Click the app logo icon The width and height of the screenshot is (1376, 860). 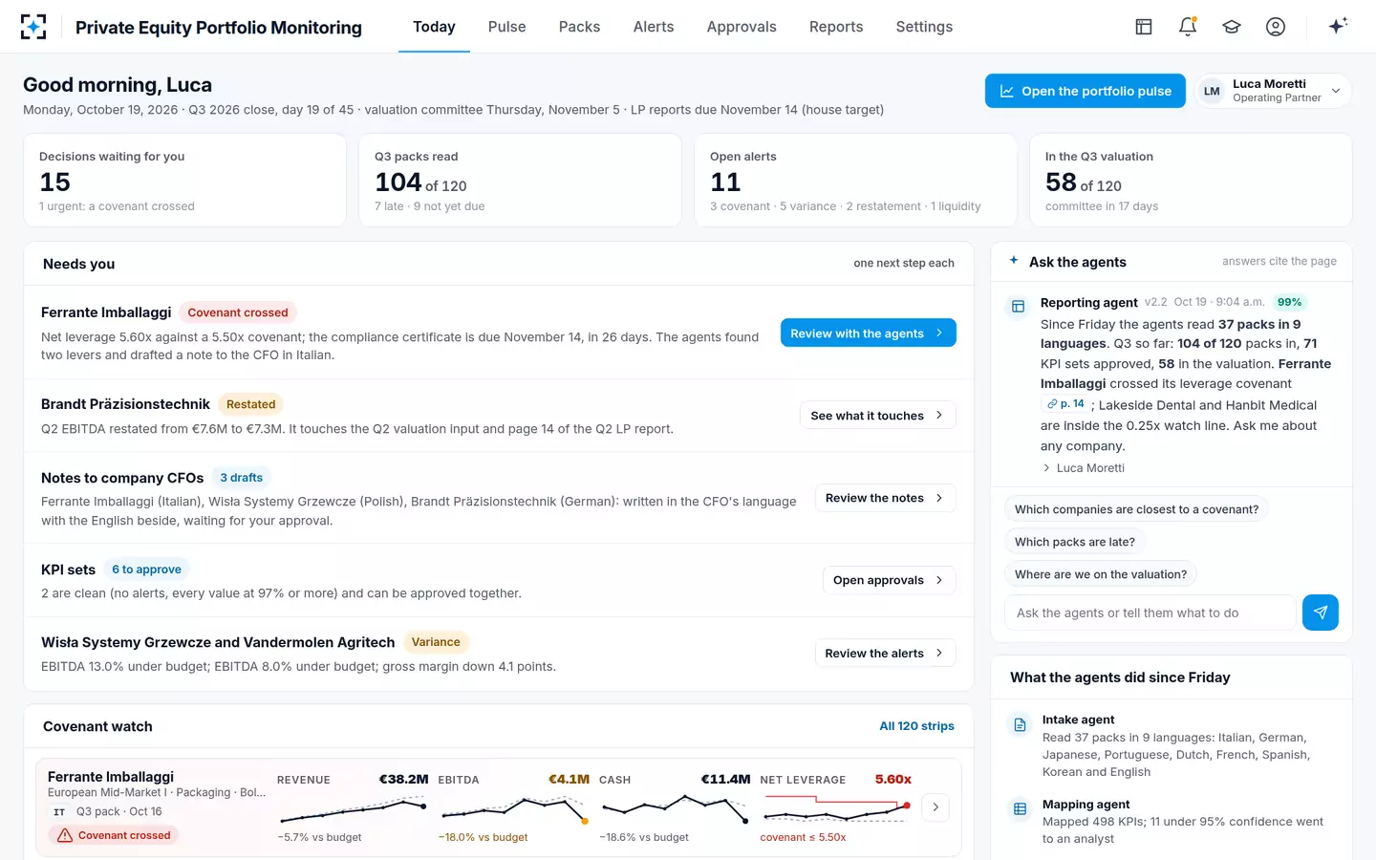pos(33,27)
